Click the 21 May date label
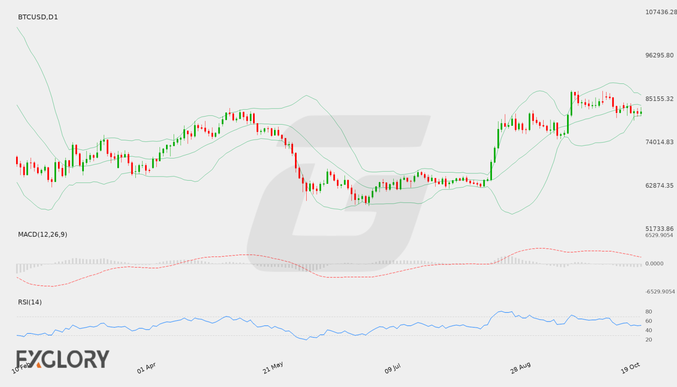Viewport: 677px width, 387px height. [x=273, y=368]
